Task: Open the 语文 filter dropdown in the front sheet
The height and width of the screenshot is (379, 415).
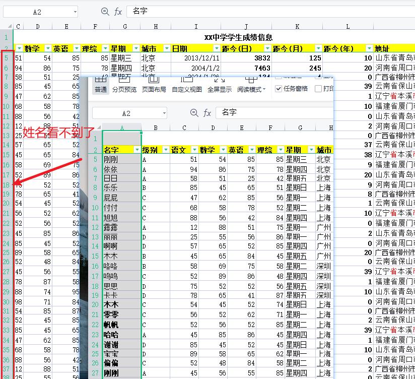Action: click(194, 150)
